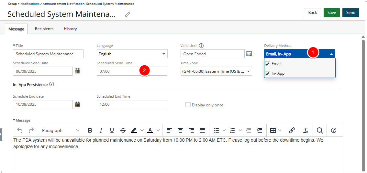This screenshot has height=173, width=367.
Task: Uncheck the In-App delivery method
Action: click(x=268, y=73)
